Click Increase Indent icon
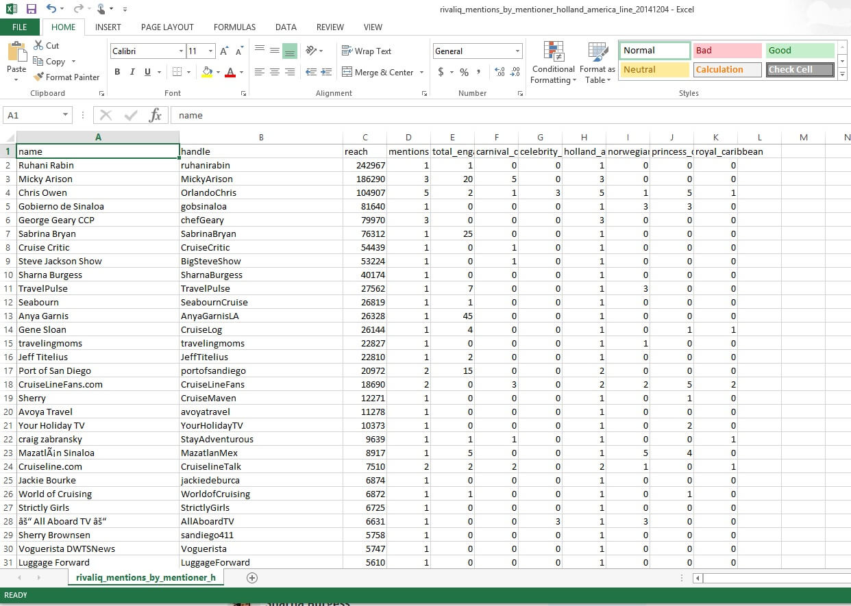The width and height of the screenshot is (851, 606). click(325, 72)
